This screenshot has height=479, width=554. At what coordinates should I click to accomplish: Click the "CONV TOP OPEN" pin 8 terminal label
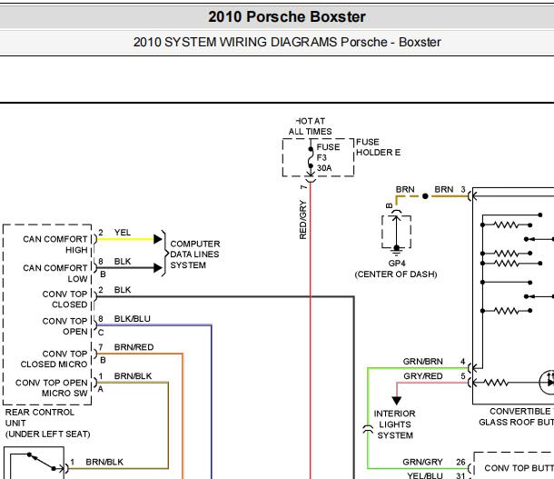64,326
